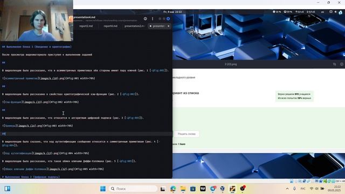345x194 pixels.
Task: Click the heading 'Выполнение блока 1' line
Action: click(x=37, y=47)
